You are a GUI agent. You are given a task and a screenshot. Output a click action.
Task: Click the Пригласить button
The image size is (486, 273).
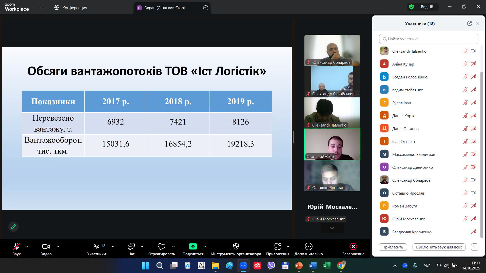click(x=393, y=247)
